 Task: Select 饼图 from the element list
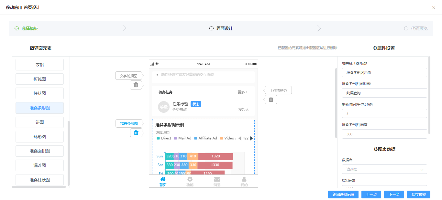tap(39, 122)
